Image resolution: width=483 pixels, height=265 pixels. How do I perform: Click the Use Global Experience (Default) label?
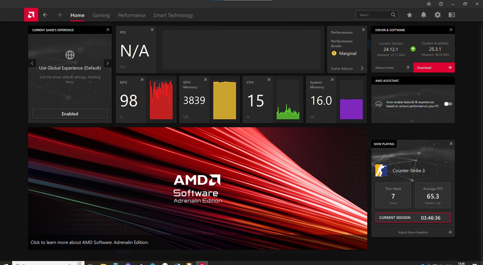70,68
